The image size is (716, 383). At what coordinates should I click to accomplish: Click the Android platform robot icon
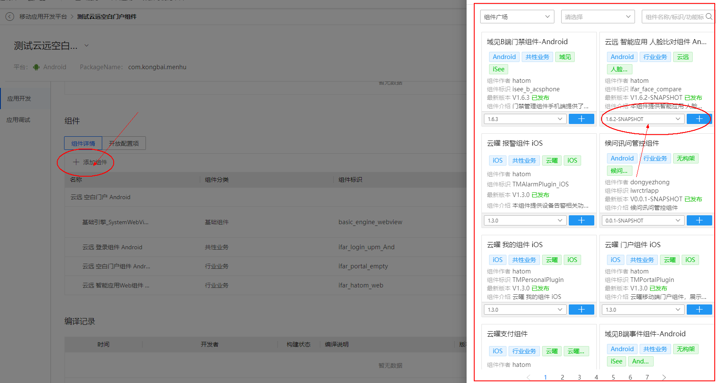[x=36, y=67]
